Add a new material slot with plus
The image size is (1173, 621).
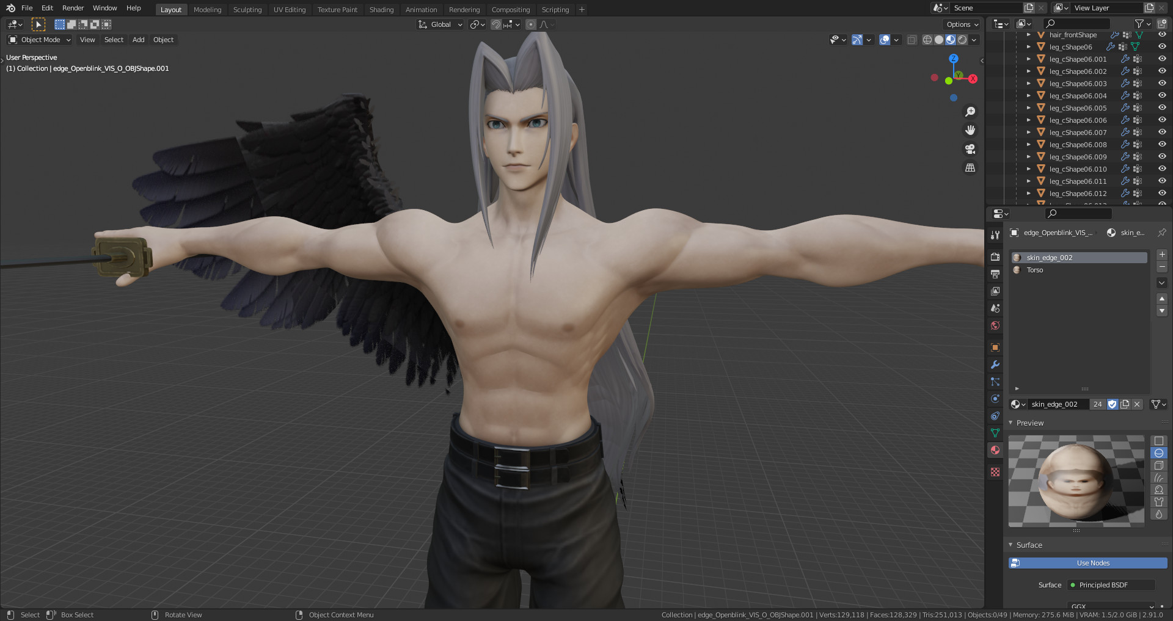point(1162,255)
